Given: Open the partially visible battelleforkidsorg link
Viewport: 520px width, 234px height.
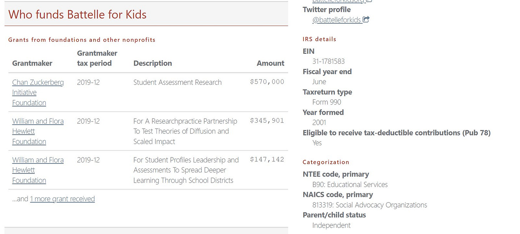Looking at the screenshot, I should 338,1.
